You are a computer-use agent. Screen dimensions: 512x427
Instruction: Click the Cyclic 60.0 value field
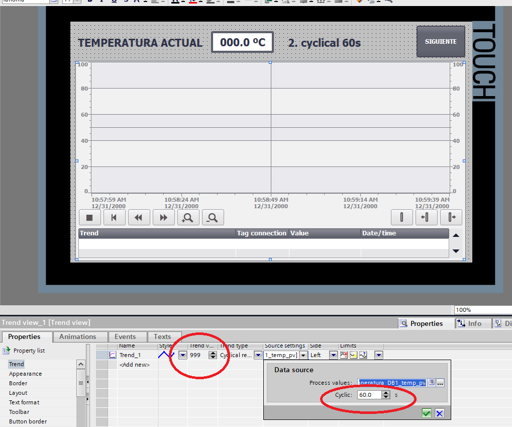click(369, 395)
